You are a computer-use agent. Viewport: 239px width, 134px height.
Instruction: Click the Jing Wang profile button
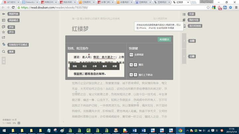pos(206,2)
